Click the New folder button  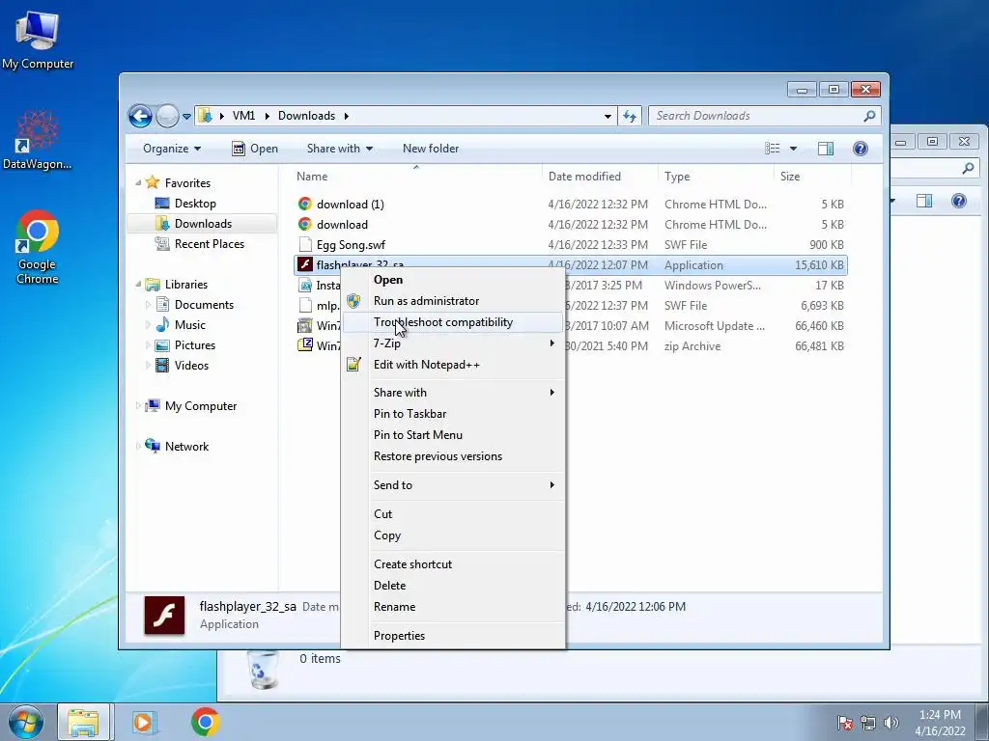coord(431,149)
